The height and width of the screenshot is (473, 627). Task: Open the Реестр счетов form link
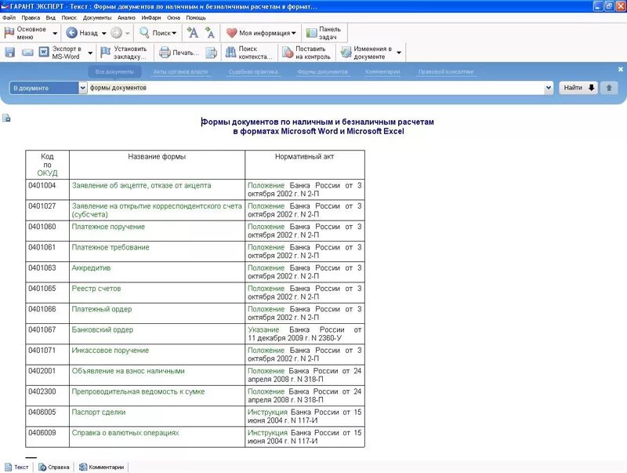pos(96,289)
